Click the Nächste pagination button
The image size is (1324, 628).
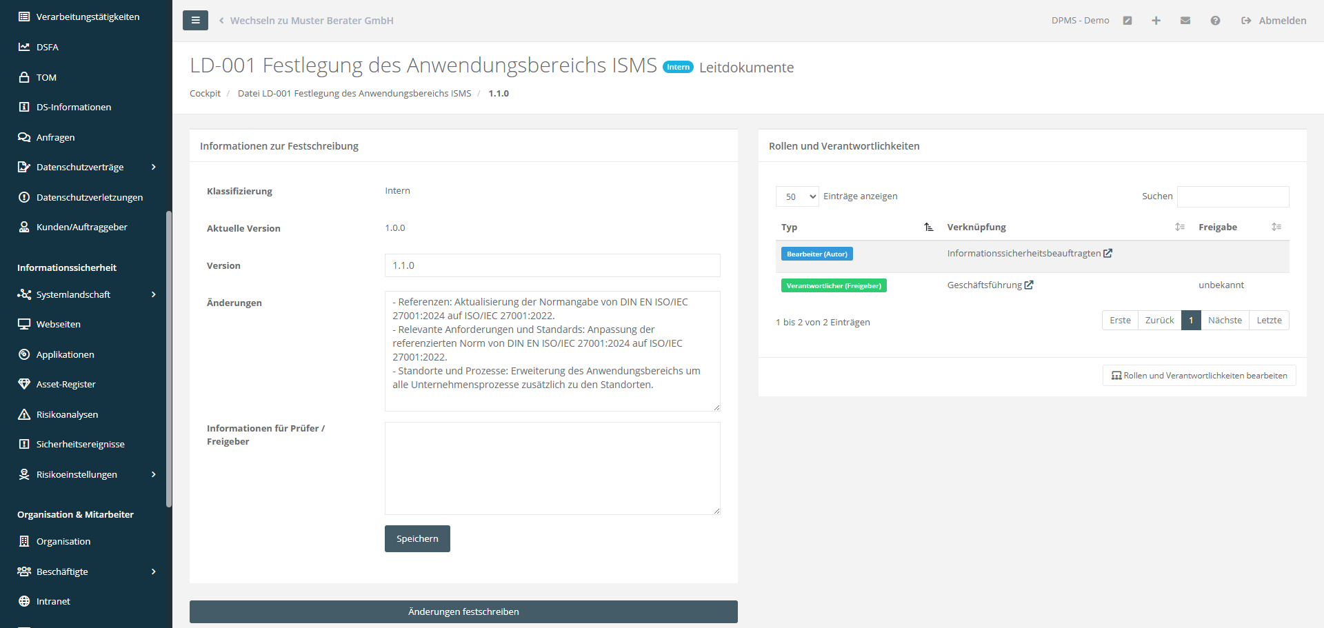click(1225, 320)
